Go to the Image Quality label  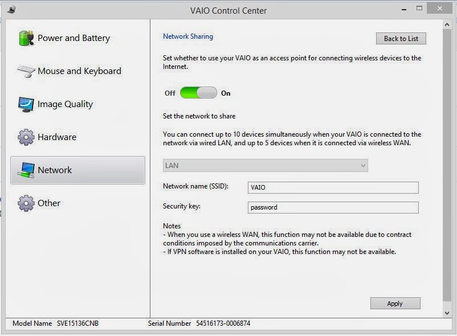coord(66,104)
